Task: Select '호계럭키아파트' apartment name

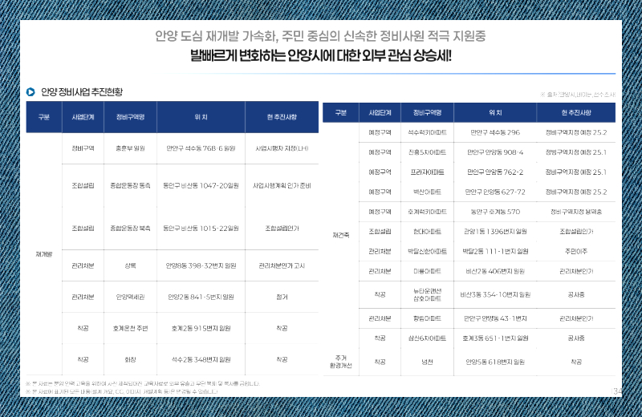Action: [x=427, y=212]
